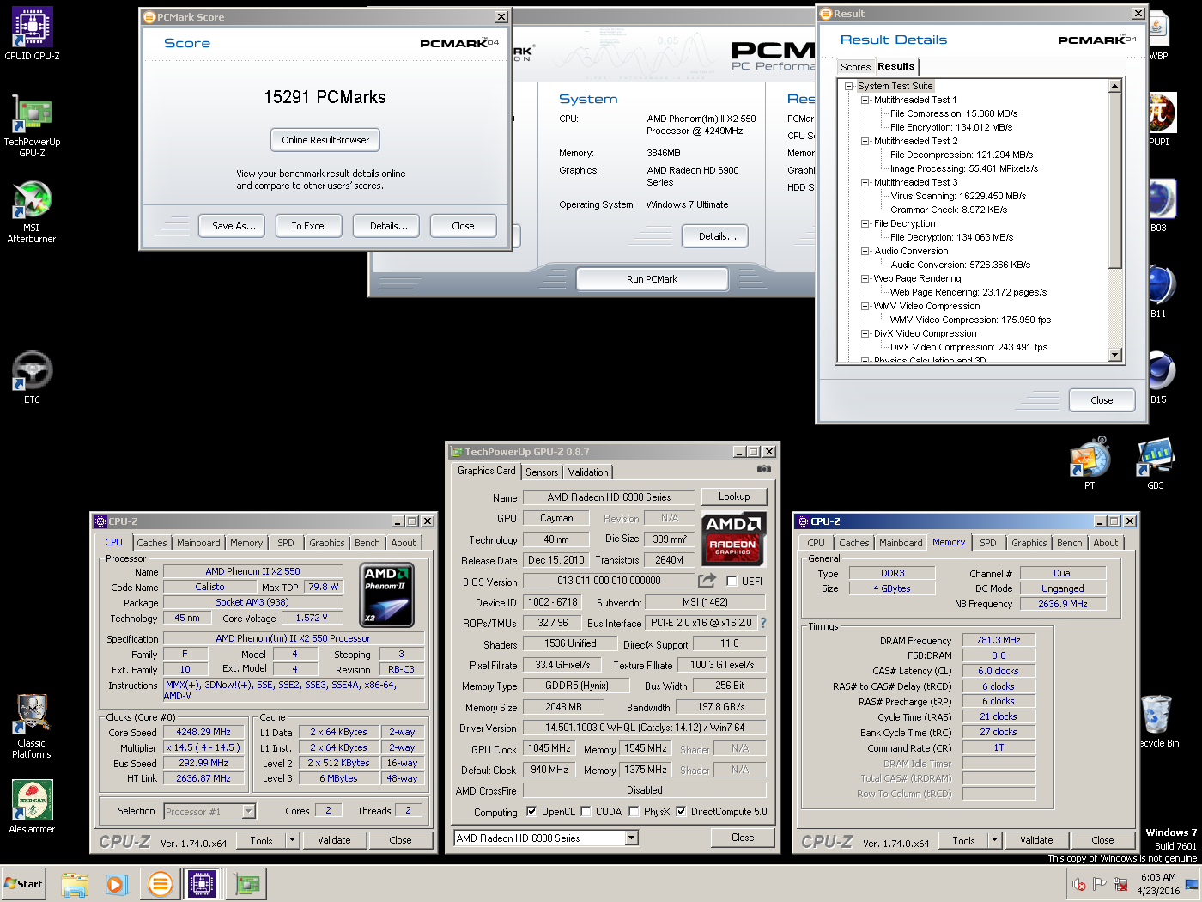Open Bench tab in left CPU-Z window

tap(367, 543)
